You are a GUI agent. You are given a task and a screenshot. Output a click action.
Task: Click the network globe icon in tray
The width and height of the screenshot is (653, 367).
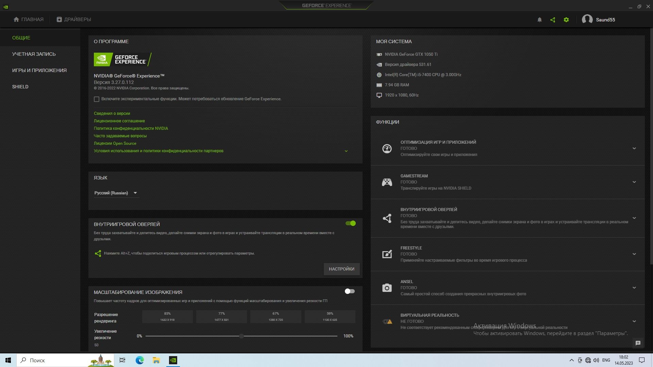pyautogui.click(x=588, y=360)
